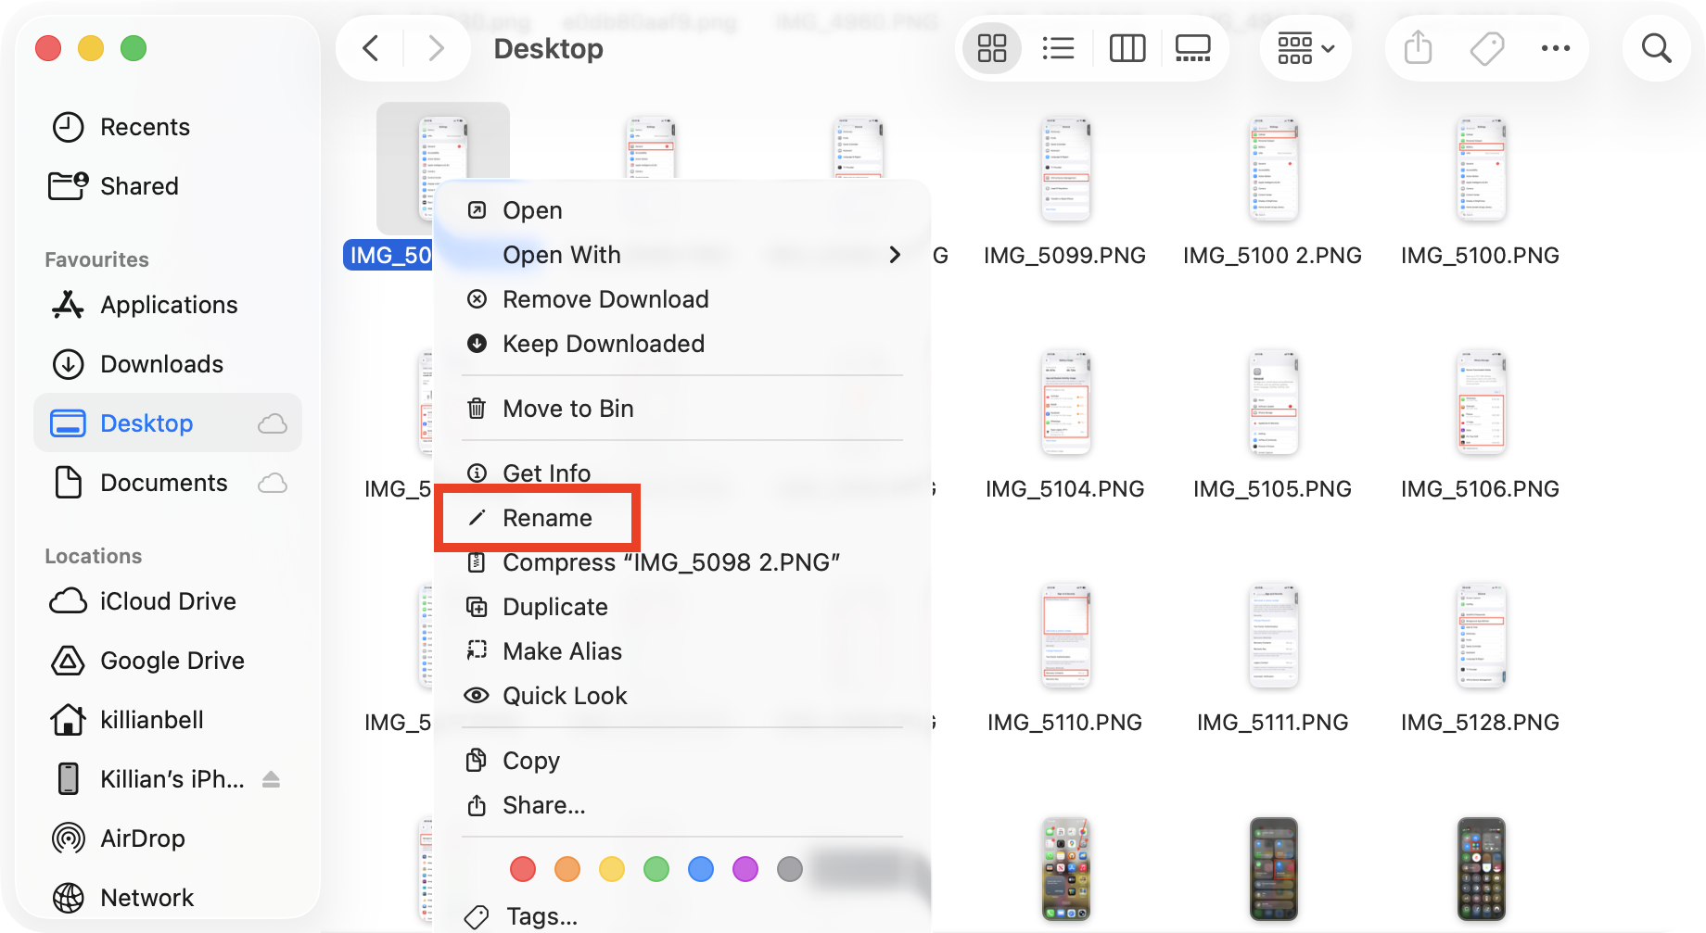Click the Tags icon in the toolbar

[x=1484, y=48]
